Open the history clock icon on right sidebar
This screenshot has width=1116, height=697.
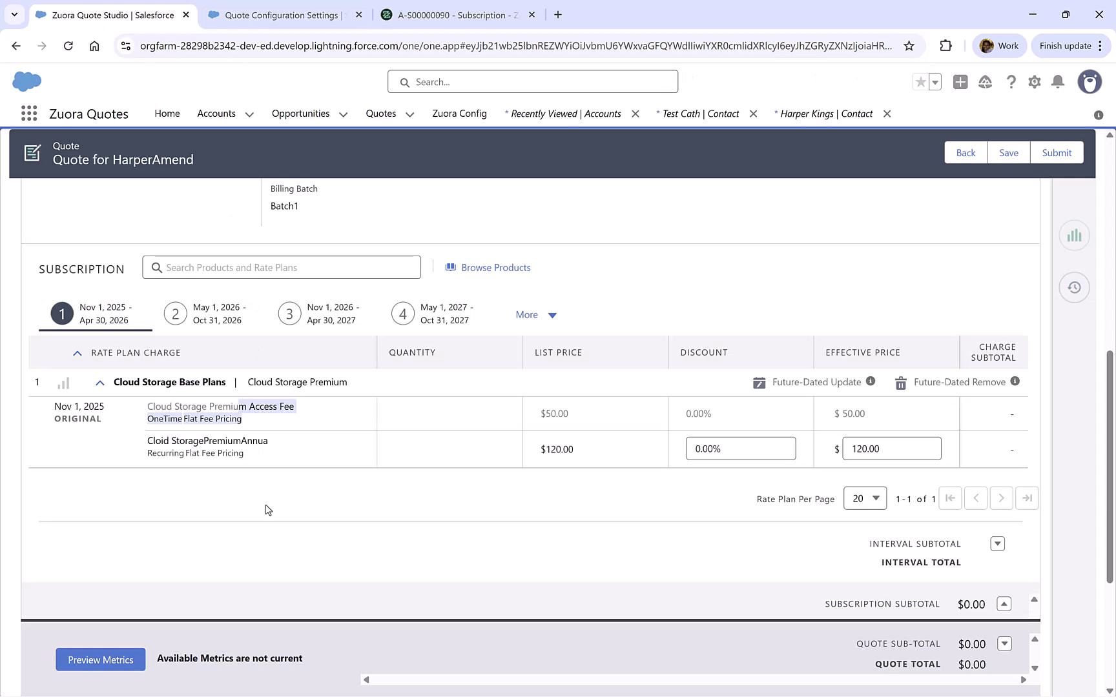(1074, 287)
